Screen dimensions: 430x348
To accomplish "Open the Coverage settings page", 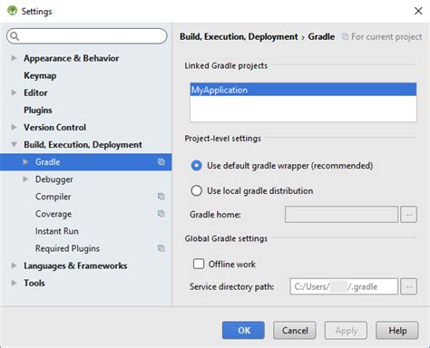I will (54, 214).
